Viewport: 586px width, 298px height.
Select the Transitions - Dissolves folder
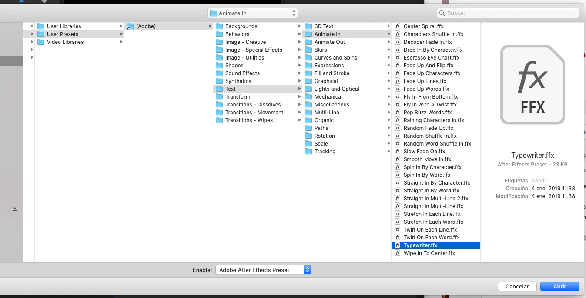point(258,104)
